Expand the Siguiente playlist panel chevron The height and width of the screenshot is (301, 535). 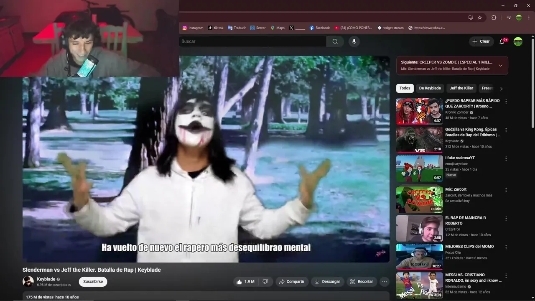(x=500, y=66)
